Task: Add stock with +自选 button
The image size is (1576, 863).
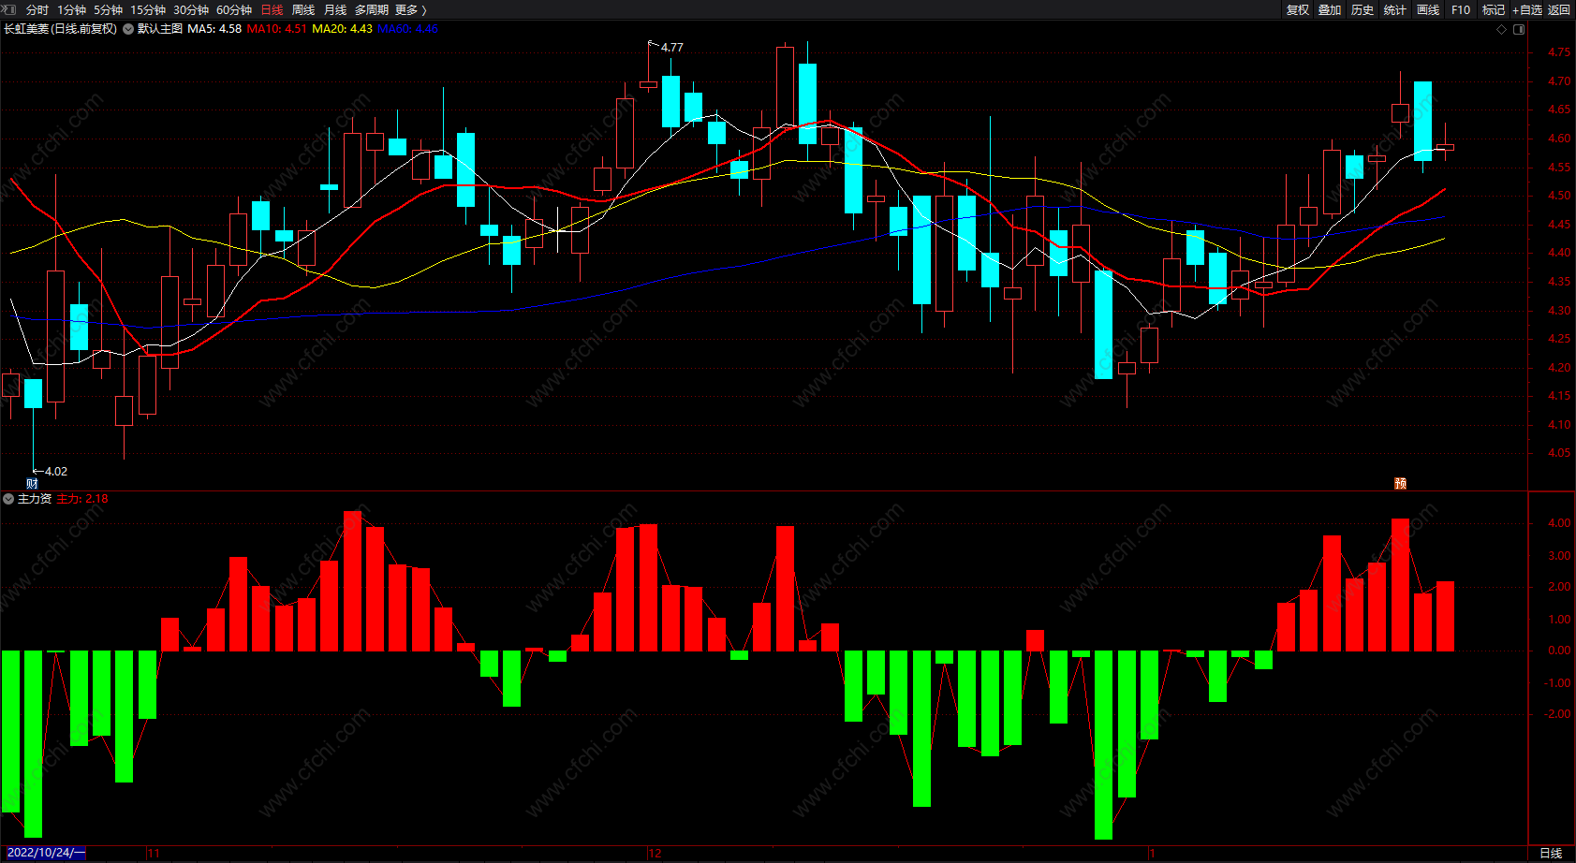Action: click(1527, 9)
